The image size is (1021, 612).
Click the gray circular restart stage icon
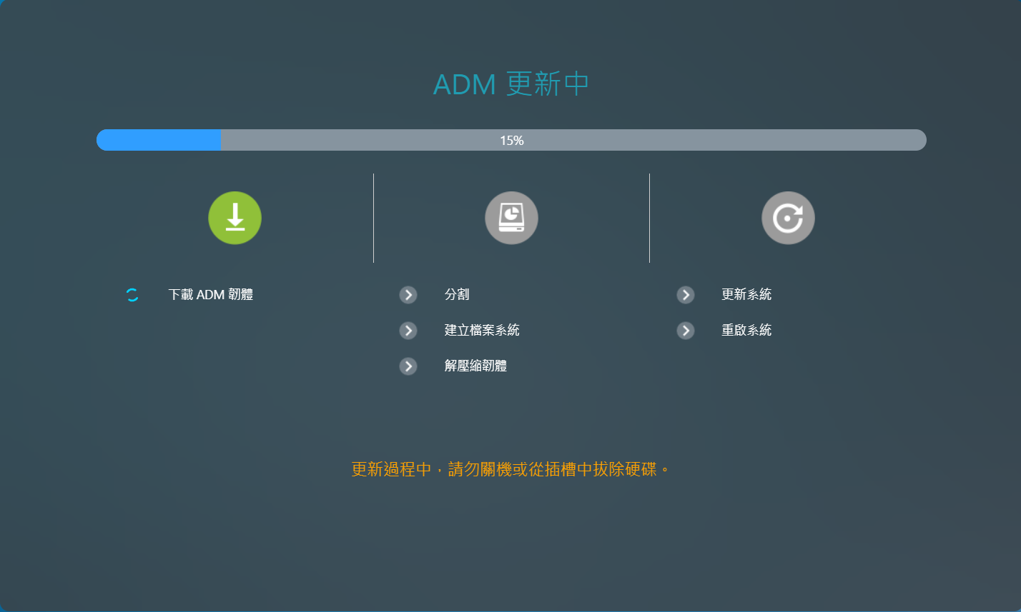coord(788,218)
